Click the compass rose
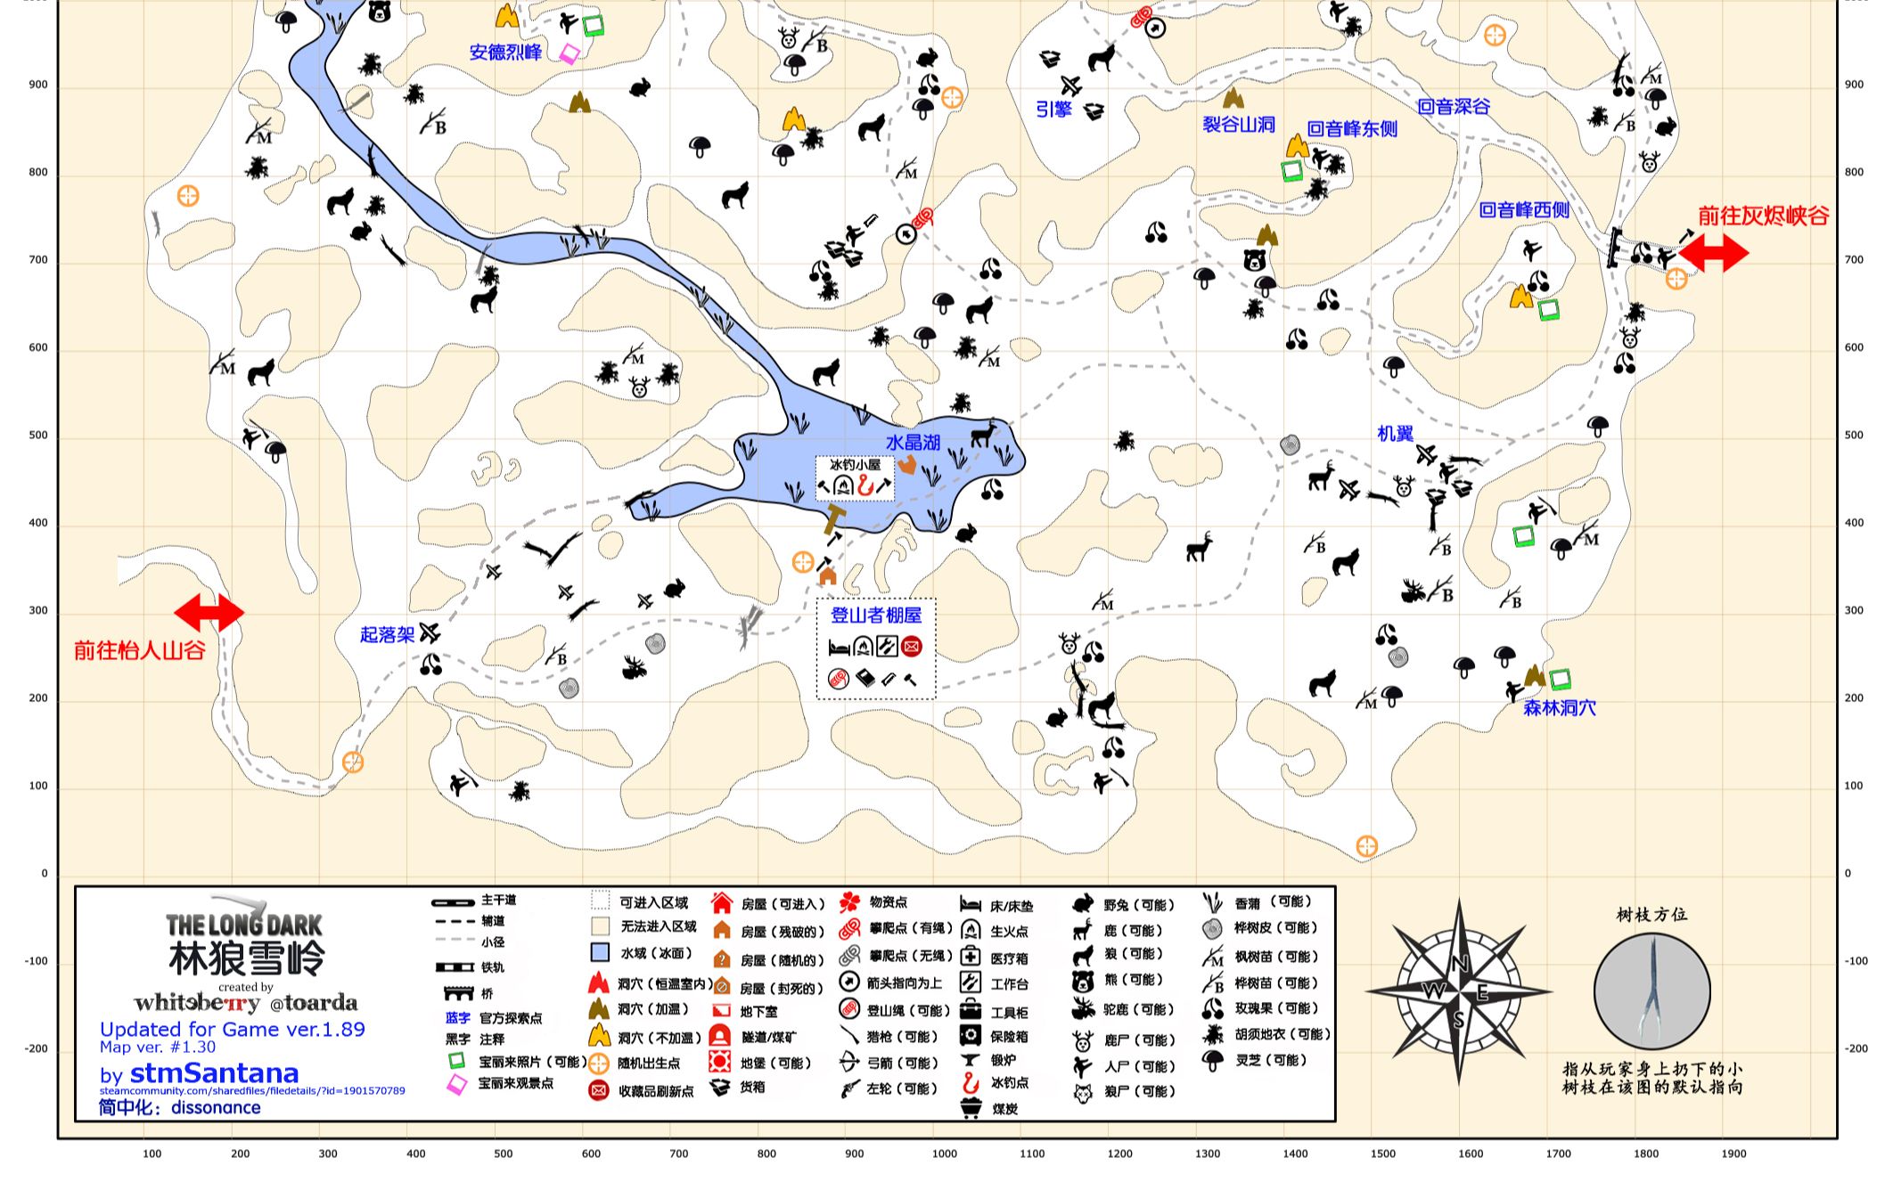 [x=1458, y=991]
